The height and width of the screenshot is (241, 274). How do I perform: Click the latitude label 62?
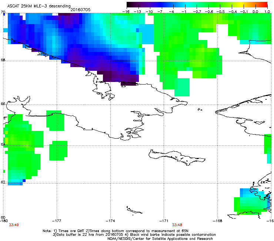tap(3, 182)
